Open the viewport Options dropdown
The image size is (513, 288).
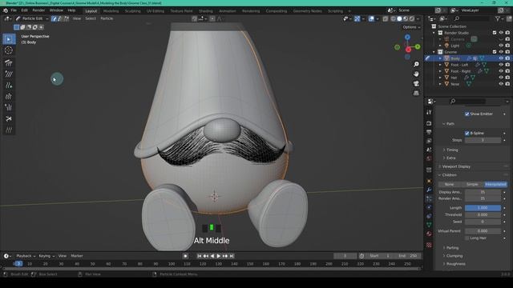pyautogui.click(x=411, y=27)
